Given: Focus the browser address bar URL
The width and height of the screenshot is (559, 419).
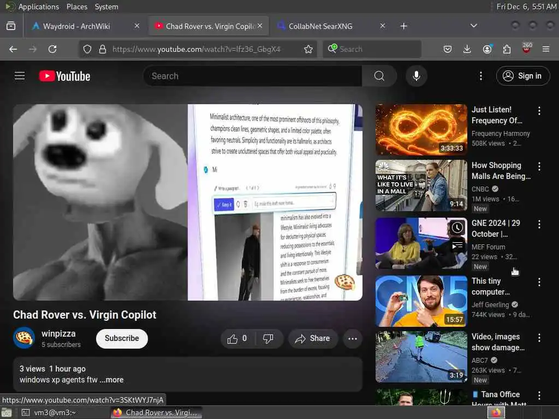Looking at the screenshot, I should [x=197, y=49].
